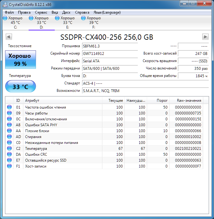This screenshot has width=214, height=219.
Task: Click the Raw-значения column header
Action: point(186,101)
